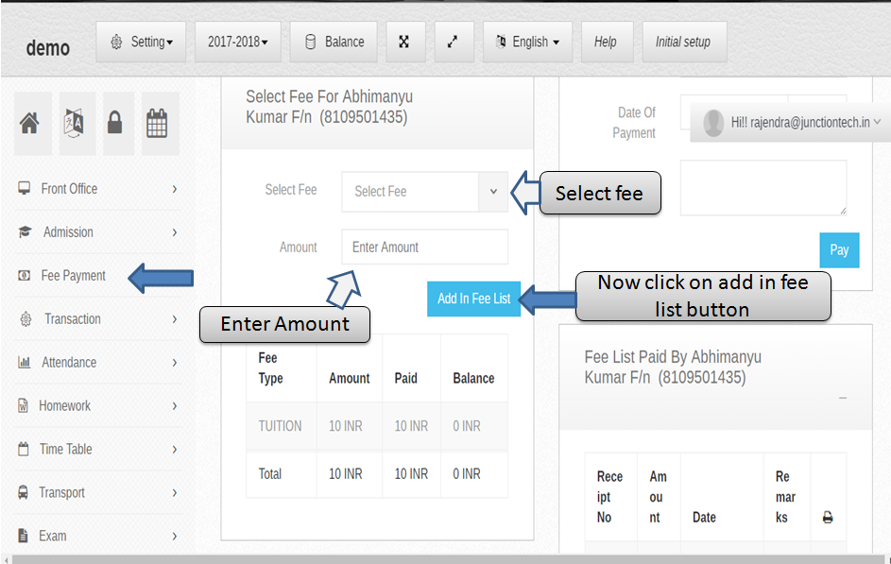Click the demo logo title

(x=48, y=48)
